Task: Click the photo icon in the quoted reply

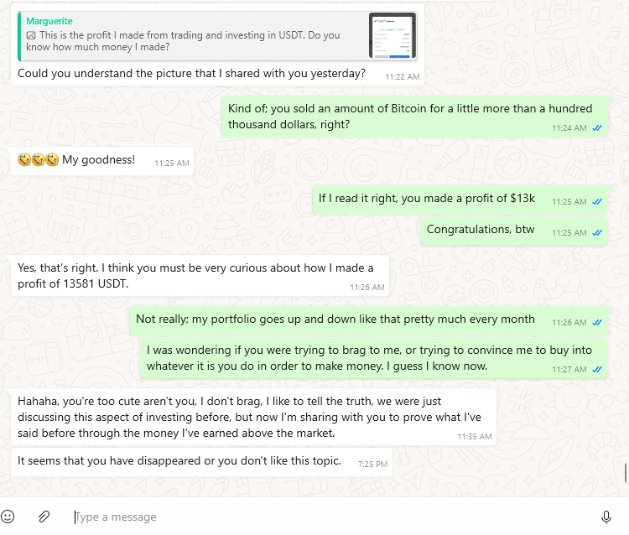Action: [31, 35]
